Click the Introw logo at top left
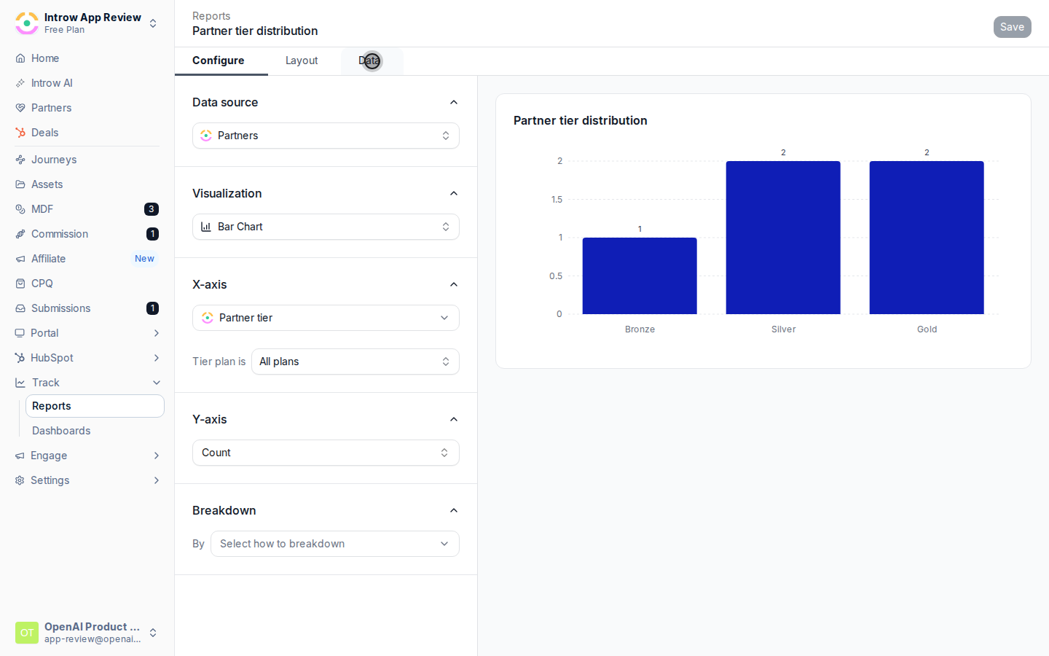 pos(27,23)
